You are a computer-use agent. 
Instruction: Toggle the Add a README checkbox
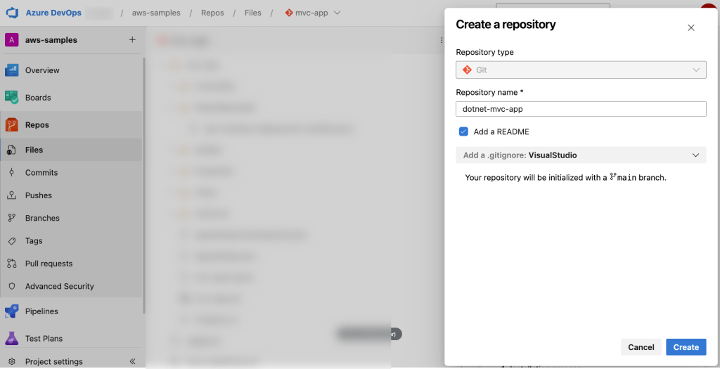point(463,131)
